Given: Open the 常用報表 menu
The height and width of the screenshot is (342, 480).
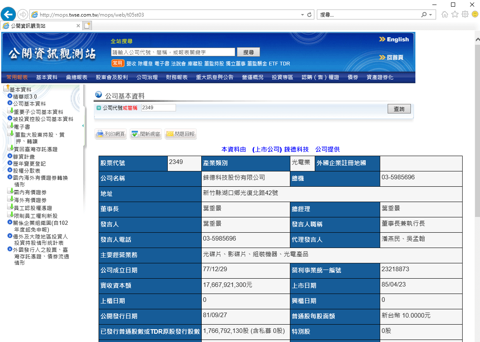Looking at the screenshot, I should coord(17,77).
